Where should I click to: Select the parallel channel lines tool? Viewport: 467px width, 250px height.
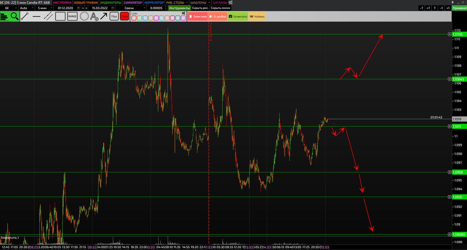(48, 16)
